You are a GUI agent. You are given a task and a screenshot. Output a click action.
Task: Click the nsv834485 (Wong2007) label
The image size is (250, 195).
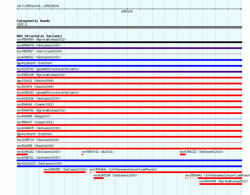click(34, 116)
